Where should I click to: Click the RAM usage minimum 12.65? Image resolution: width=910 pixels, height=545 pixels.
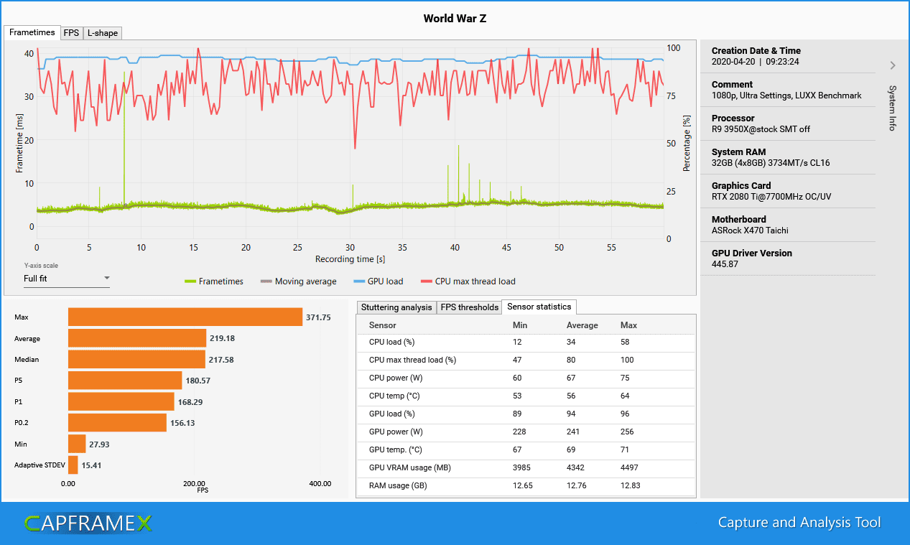click(x=523, y=486)
